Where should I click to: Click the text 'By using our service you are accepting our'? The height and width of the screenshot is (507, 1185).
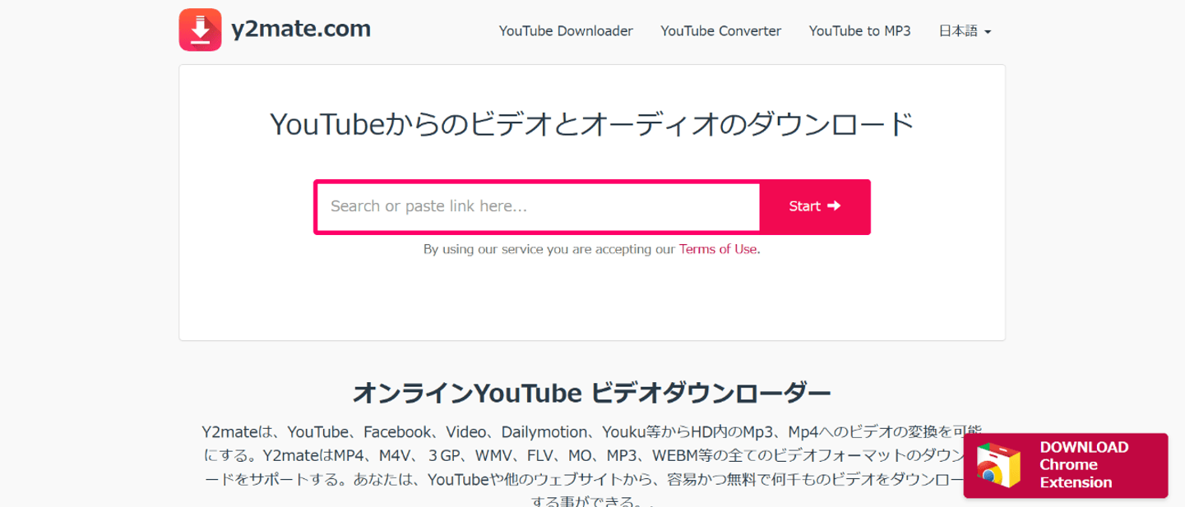(549, 249)
